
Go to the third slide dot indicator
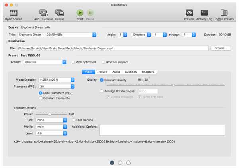pyautogui.click(x=128, y=163)
